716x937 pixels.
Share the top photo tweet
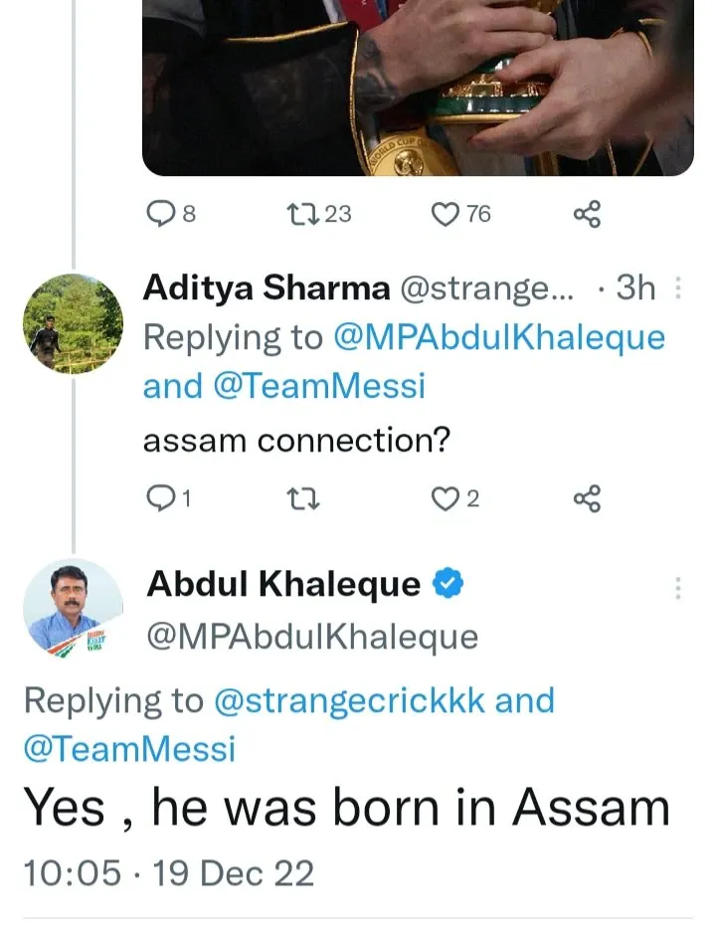point(587,215)
